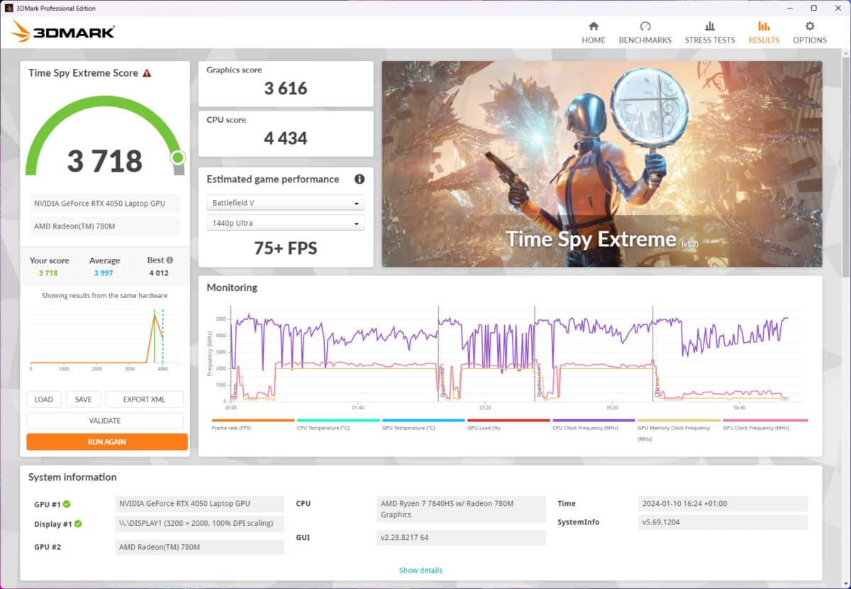
Task: Toggle Frame rate (FPS) legend entry
Action: [252, 425]
